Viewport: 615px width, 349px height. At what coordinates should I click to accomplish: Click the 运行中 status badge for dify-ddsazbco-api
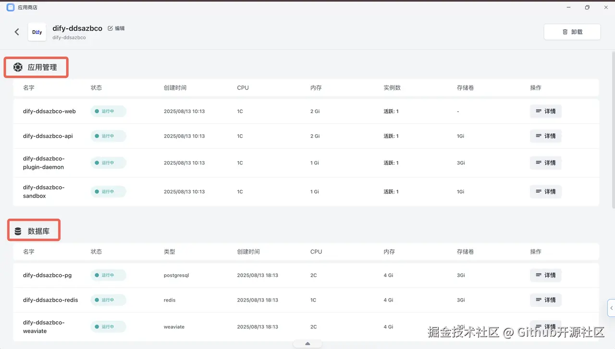tap(108, 136)
